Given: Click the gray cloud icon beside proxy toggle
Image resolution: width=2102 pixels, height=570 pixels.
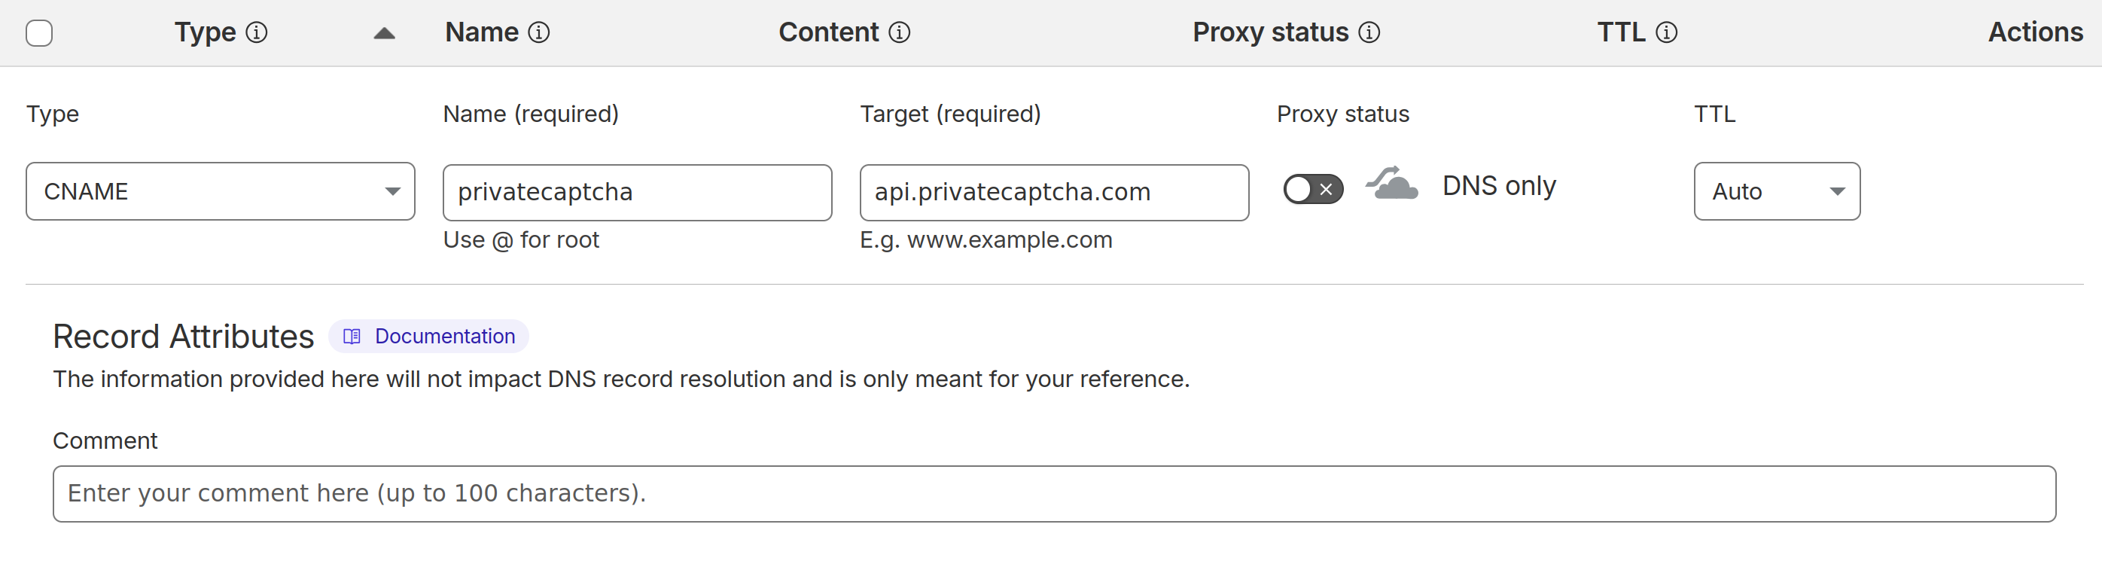Looking at the screenshot, I should (x=1392, y=186).
